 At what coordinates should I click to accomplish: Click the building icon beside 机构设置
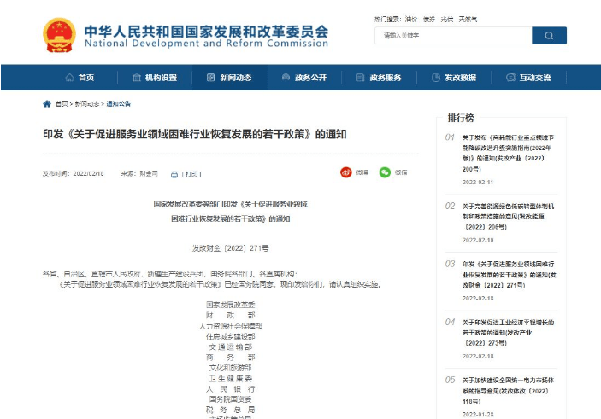pos(137,78)
